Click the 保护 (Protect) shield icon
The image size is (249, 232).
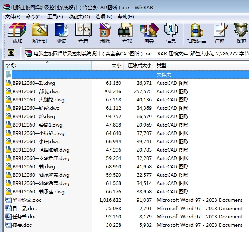(241, 30)
